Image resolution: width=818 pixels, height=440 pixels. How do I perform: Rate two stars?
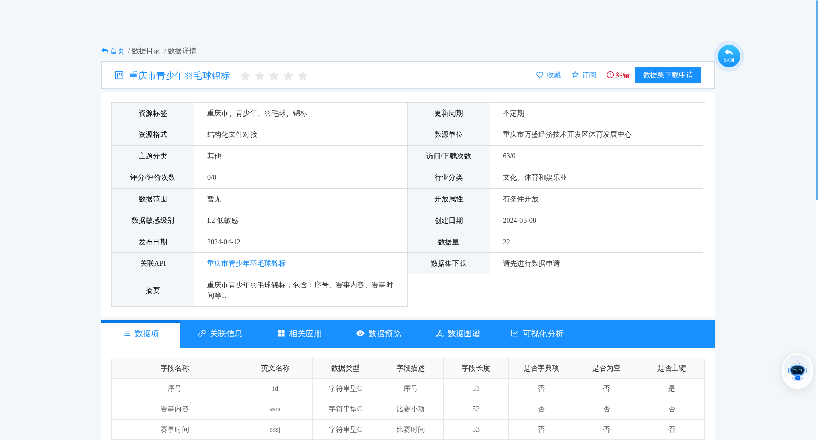[x=260, y=76]
